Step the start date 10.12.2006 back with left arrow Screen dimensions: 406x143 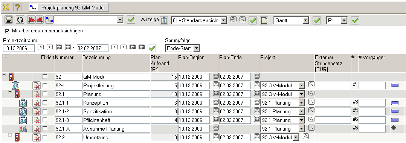pos(41,47)
